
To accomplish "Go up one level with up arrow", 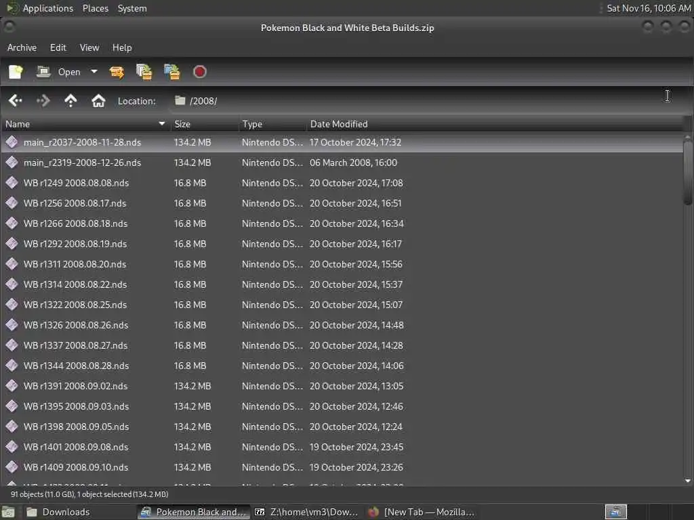I will (70, 101).
